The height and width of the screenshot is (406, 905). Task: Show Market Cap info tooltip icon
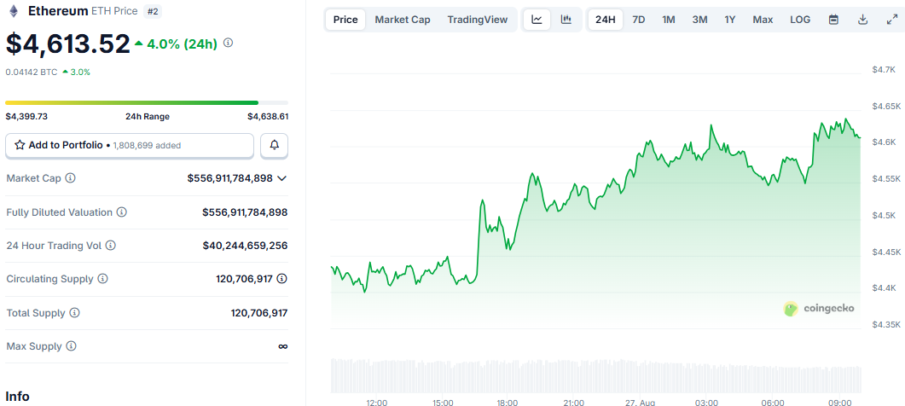coord(71,178)
